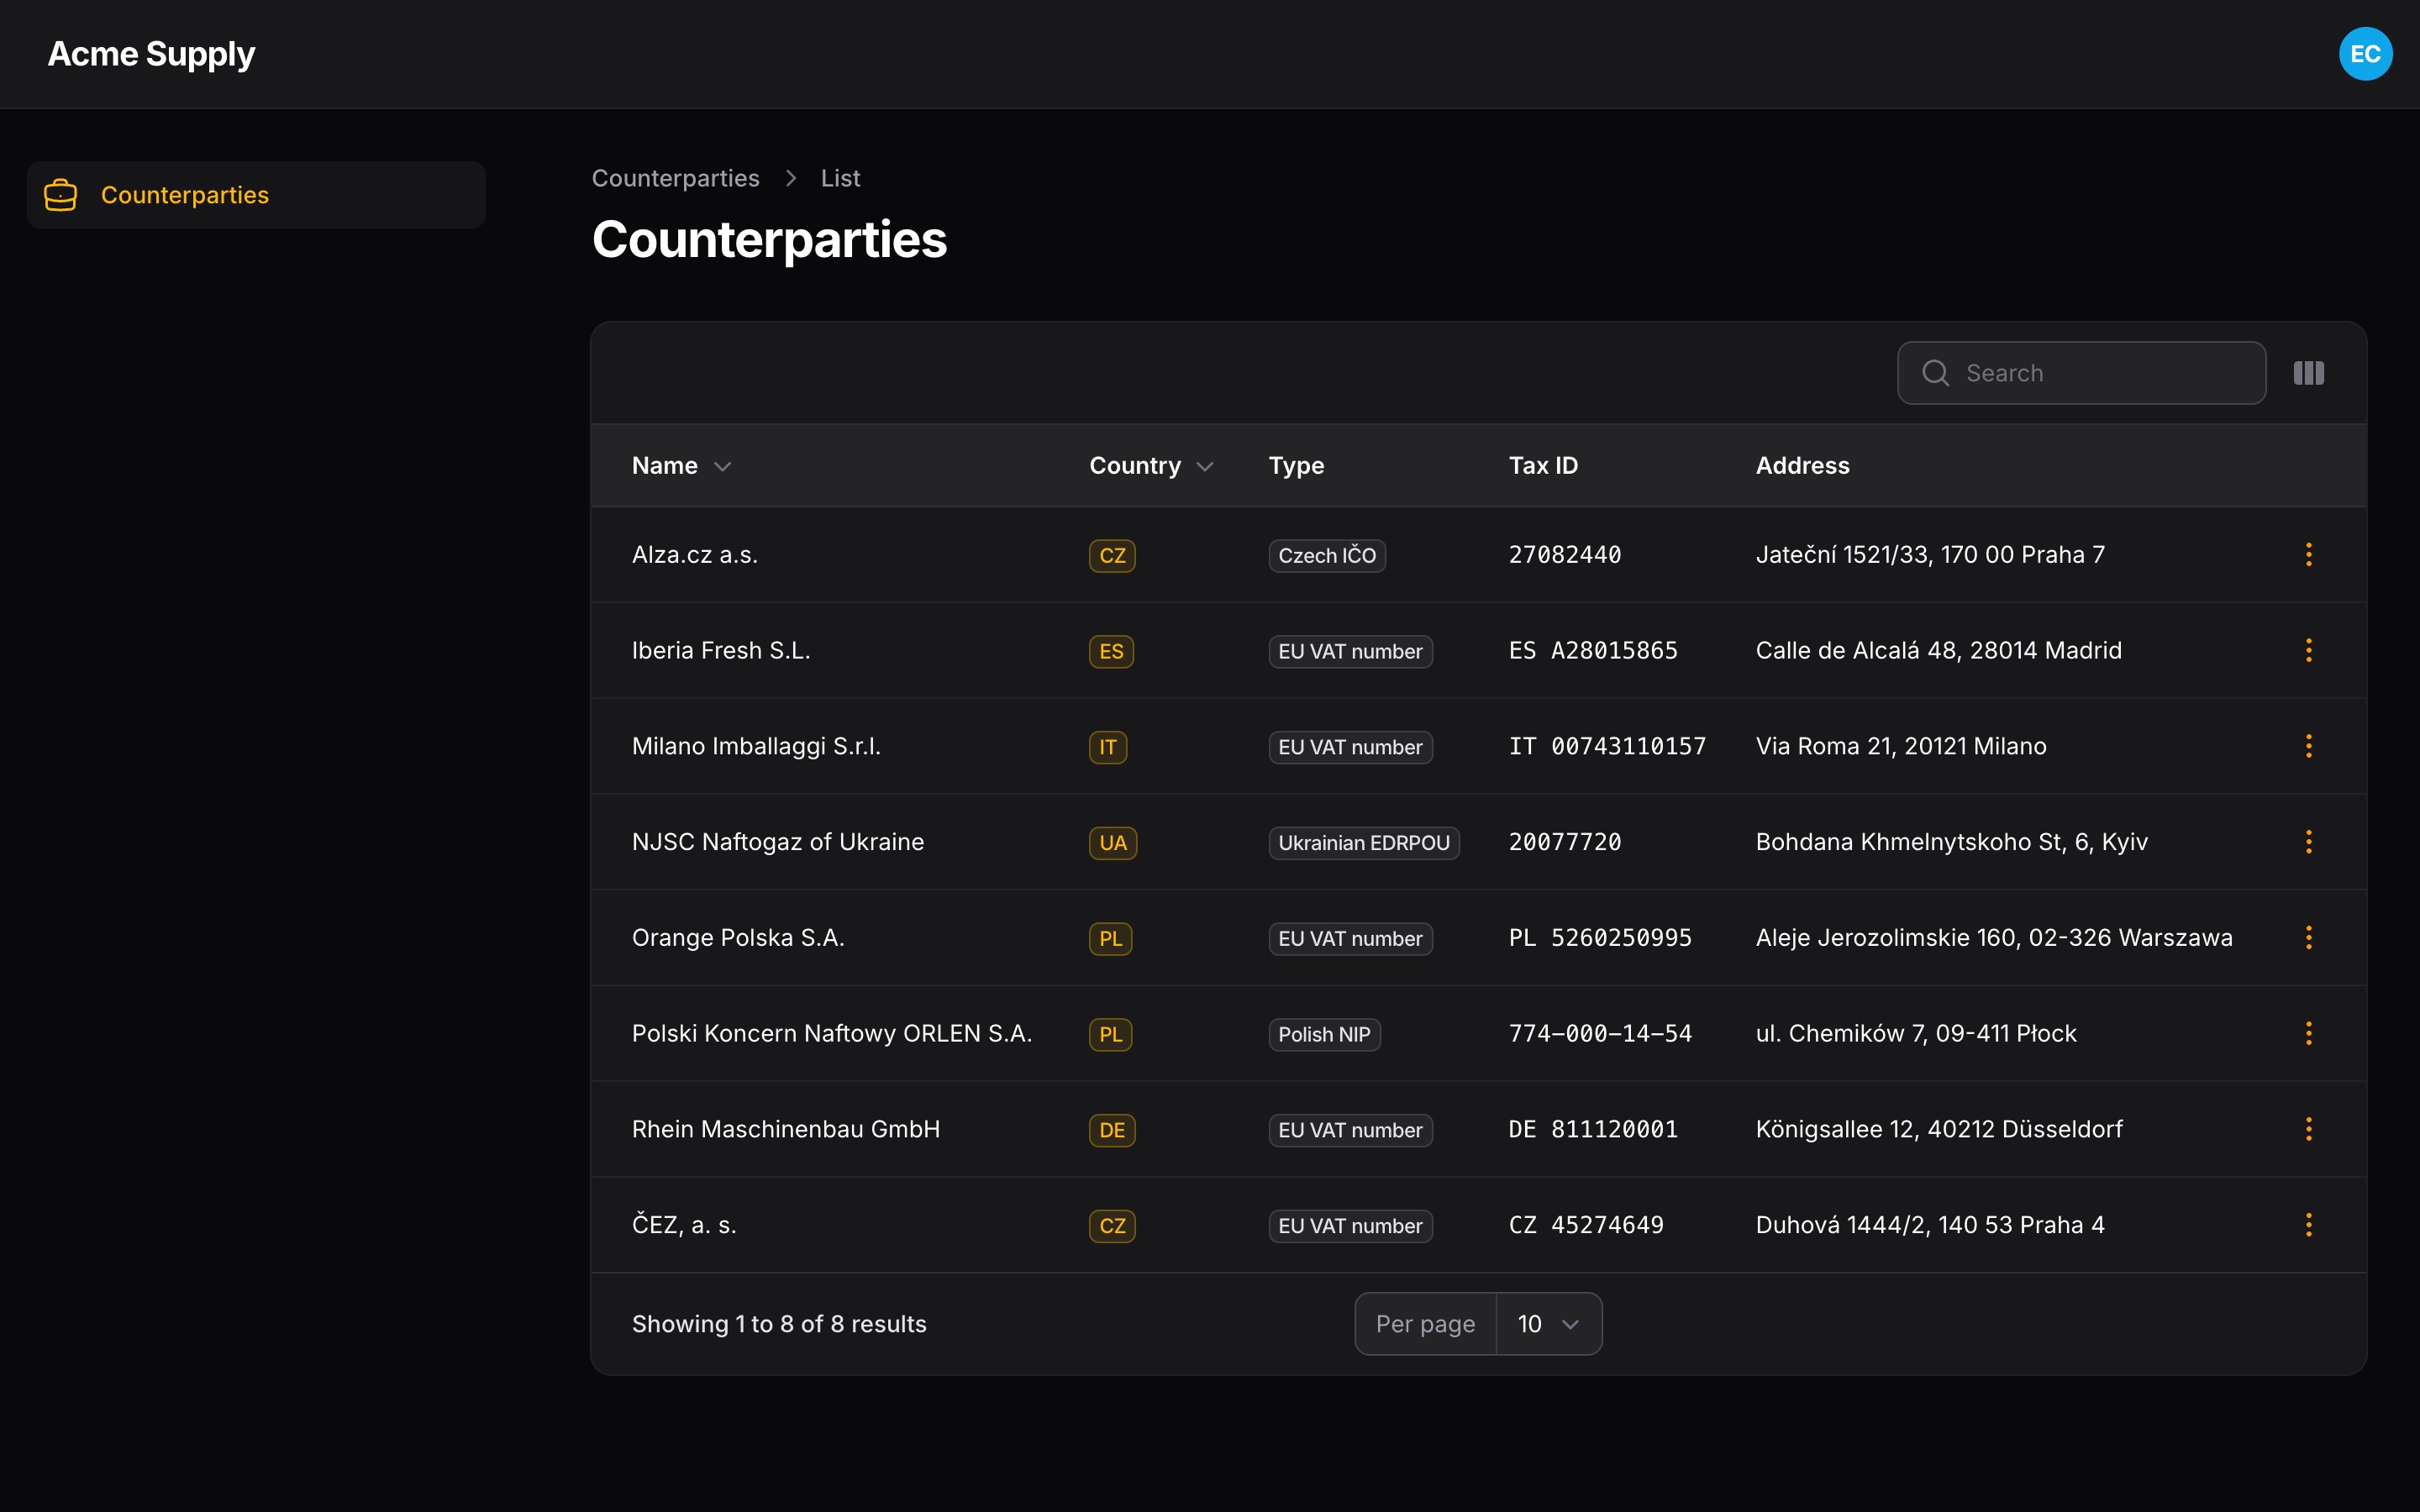This screenshot has height=1512, width=2420.
Task: Open the actions menu for ČEZ, a. s.
Action: tap(2308, 1225)
